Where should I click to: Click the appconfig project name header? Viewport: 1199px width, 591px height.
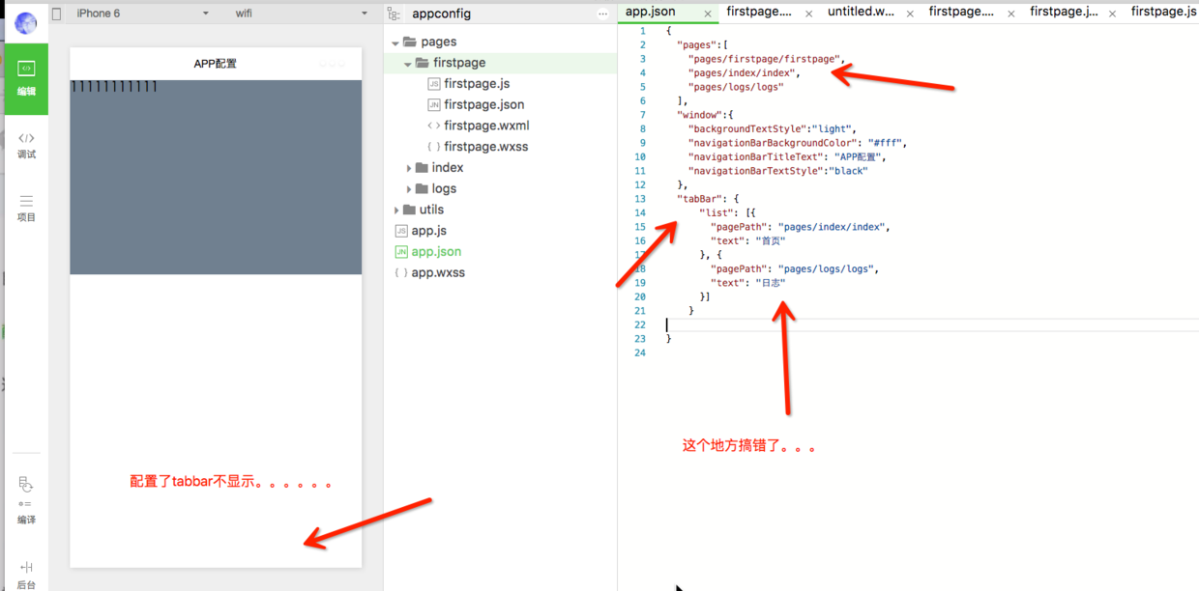pos(441,14)
